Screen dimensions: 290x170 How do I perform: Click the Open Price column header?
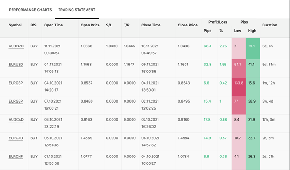pos(90,25)
